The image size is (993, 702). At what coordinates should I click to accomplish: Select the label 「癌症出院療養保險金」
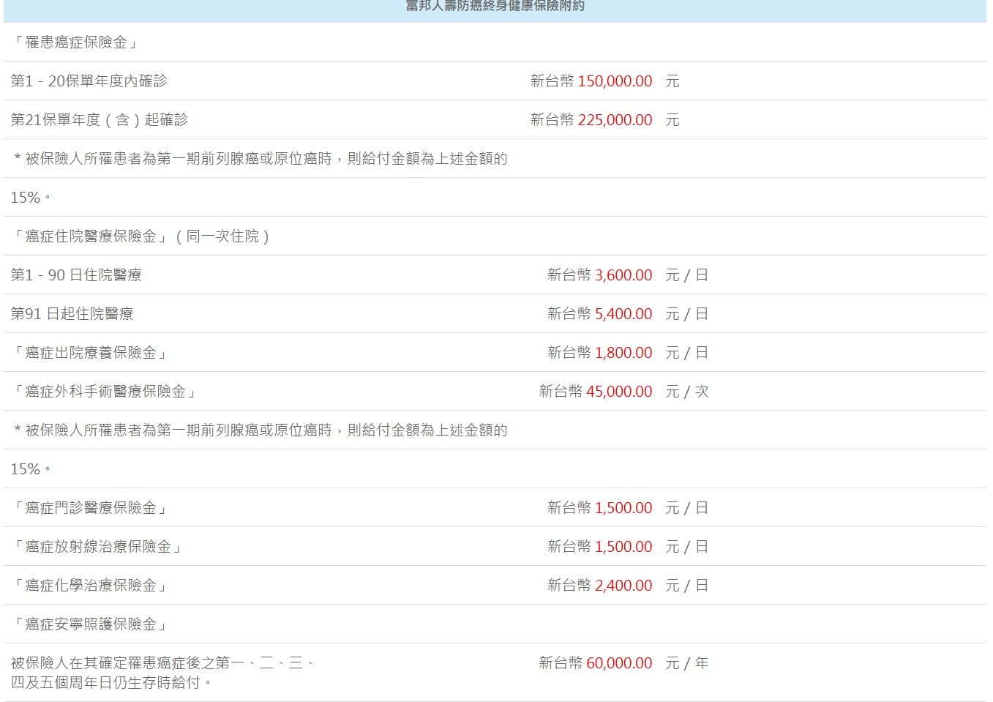click(x=90, y=353)
